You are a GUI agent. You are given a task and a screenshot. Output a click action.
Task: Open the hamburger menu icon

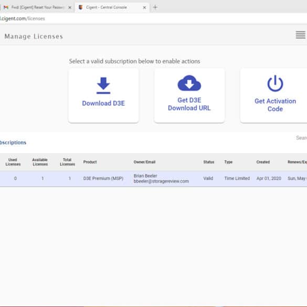pyautogui.click(x=301, y=35)
